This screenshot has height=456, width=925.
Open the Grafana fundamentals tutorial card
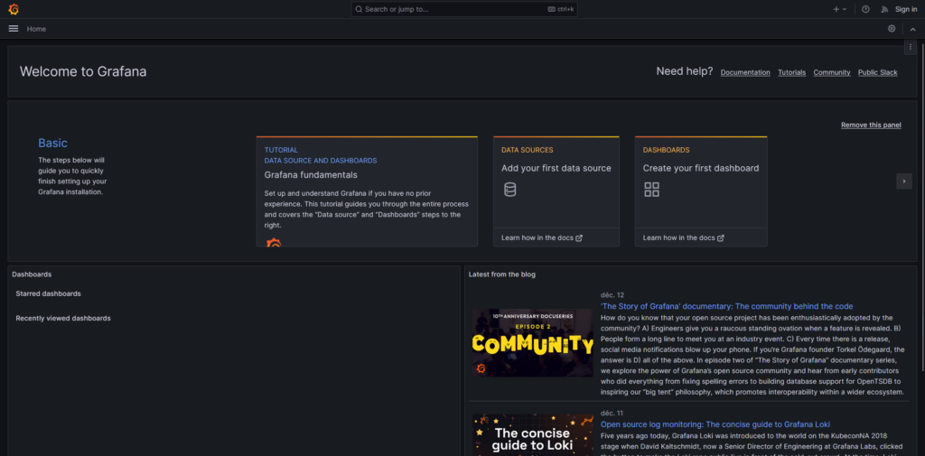point(367,191)
